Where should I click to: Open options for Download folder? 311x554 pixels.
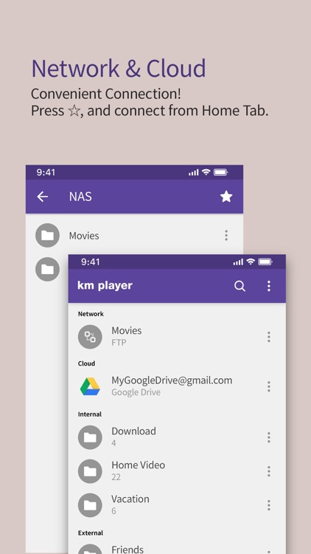click(269, 437)
